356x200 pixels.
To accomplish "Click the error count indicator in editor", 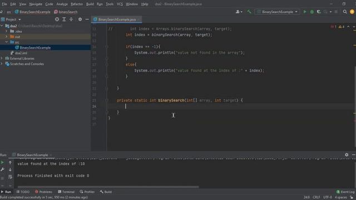I will pos(334,27).
